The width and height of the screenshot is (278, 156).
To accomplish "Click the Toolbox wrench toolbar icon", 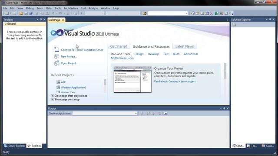I will 212,13.
